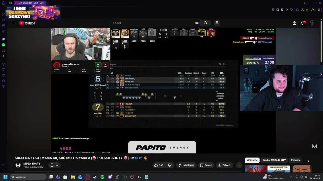Image resolution: width=323 pixels, height=181 pixels.
Task: Click the Opera tab search magnifier
Action: 305,3
